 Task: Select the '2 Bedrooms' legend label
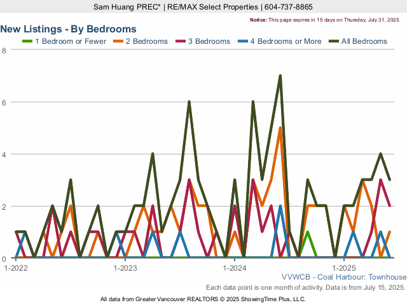coord(147,41)
